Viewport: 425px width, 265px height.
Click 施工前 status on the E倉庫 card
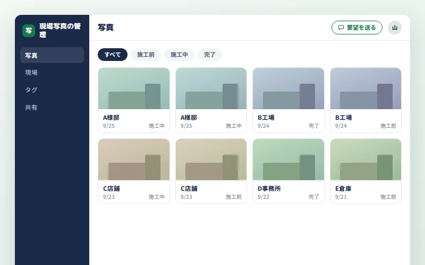(x=388, y=197)
